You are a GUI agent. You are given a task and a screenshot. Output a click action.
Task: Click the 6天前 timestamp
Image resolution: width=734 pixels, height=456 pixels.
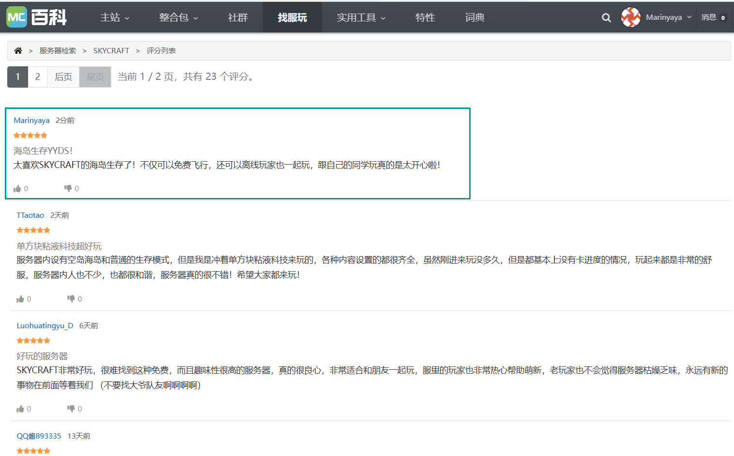(x=89, y=325)
